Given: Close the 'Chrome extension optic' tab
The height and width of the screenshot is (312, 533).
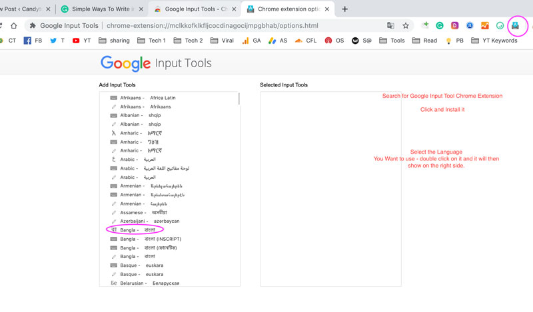Looking at the screenshot, I should [x=326, y=9].
